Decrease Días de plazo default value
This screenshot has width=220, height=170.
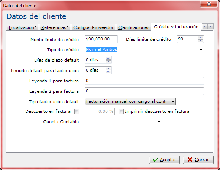[108, 62]
